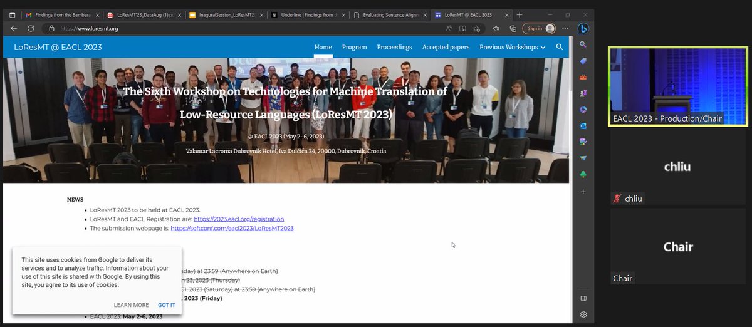The image size is (752, 327).
Task: Open Immersive Reader icon in address bar
Action: [463, 28]
